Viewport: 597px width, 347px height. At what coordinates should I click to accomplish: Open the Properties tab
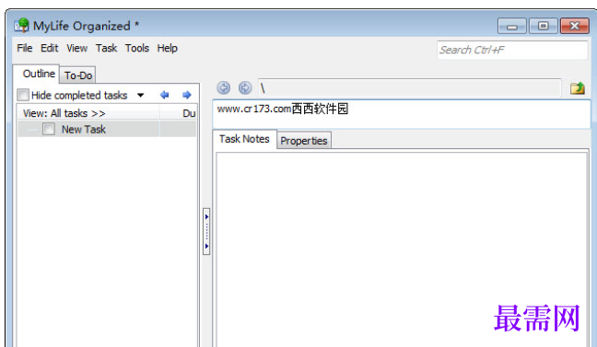pyautogui.click(x=304, y=141)
